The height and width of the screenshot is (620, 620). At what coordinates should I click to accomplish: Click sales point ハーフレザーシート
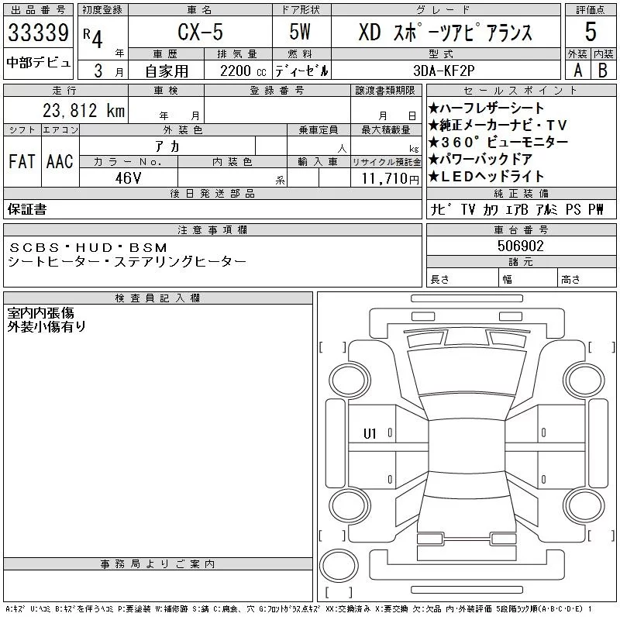(487, 108)
